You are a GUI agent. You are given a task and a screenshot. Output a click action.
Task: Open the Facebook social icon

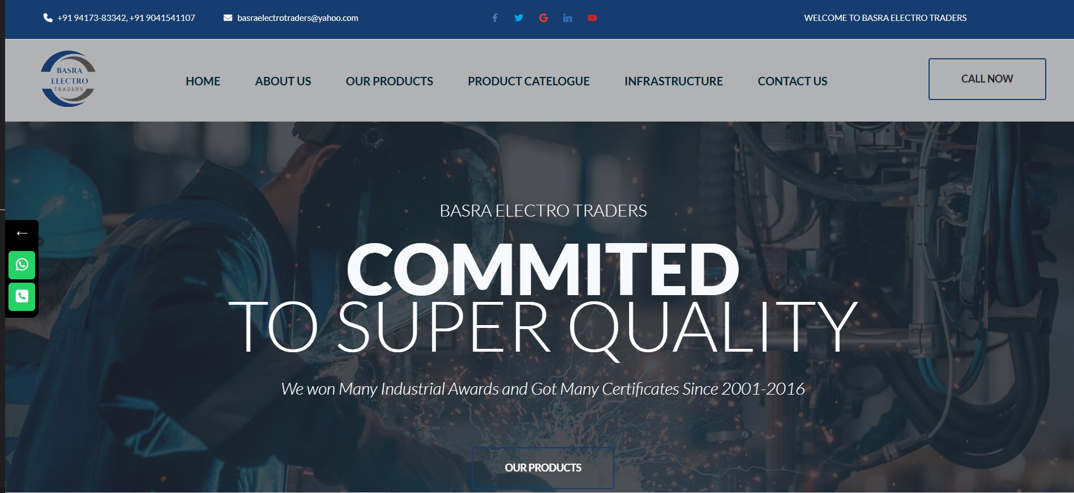pyautogui.click(x=495, y=18)
